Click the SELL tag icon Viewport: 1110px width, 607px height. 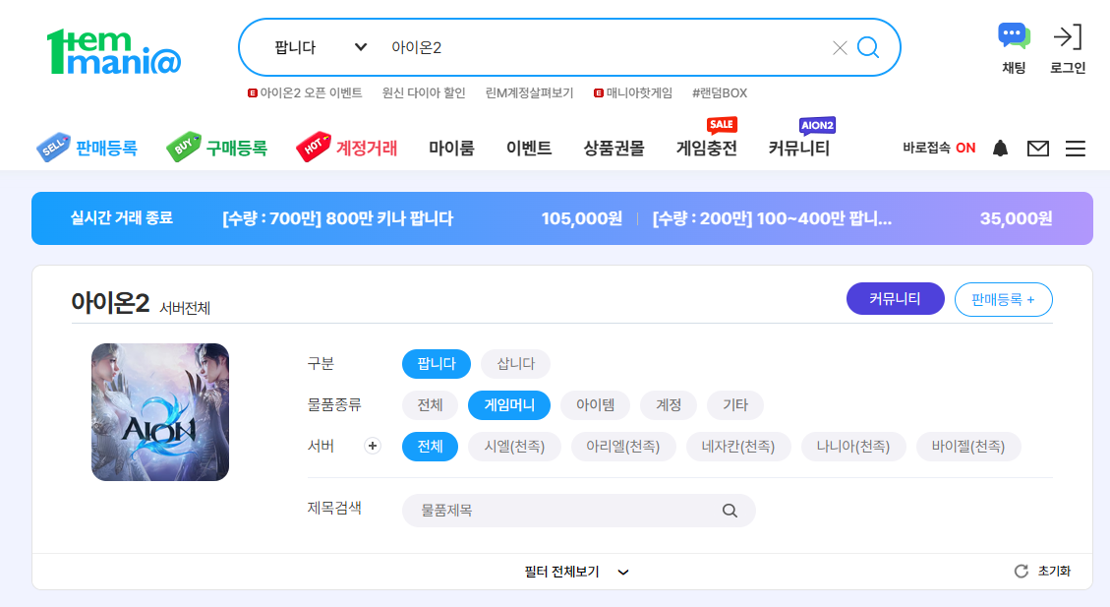click(x=54, y=147)
